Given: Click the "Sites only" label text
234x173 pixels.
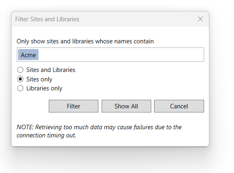Looking at the screenshot, I should tap(39, 79).
